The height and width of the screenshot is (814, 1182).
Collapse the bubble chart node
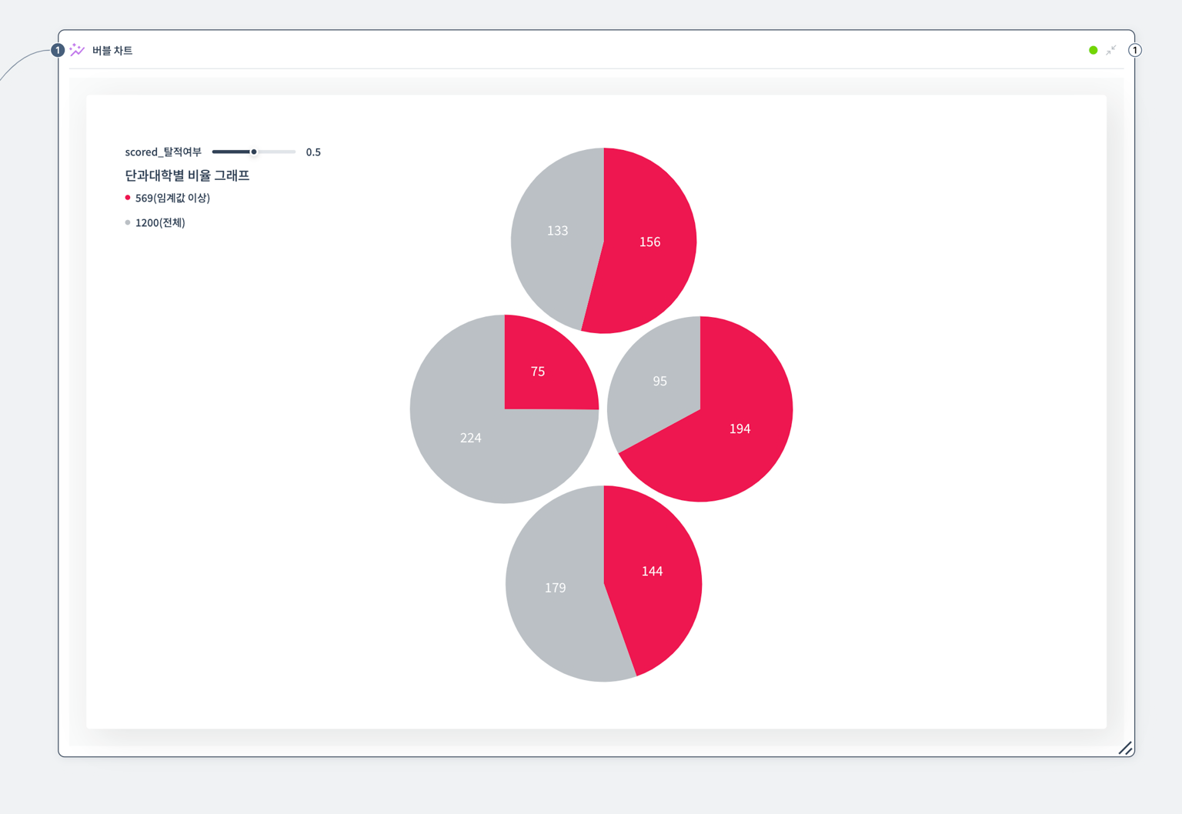[x=1110, y=50]
